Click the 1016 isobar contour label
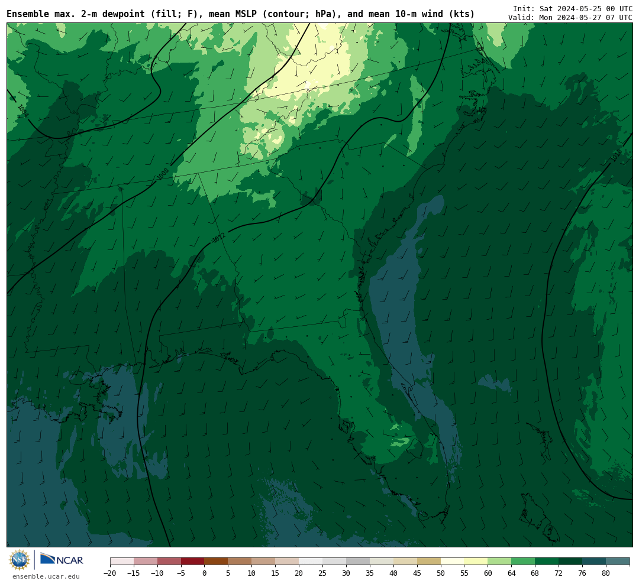 pos(617,155)
